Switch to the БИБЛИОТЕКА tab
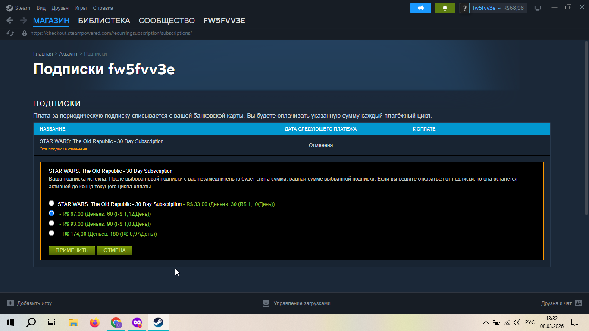Screen dimensions: 589x331 (x=104, y=21)
